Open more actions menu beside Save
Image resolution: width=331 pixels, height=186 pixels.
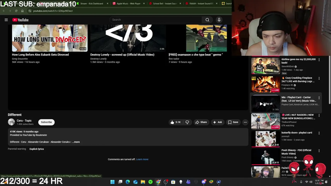point(245,122)
